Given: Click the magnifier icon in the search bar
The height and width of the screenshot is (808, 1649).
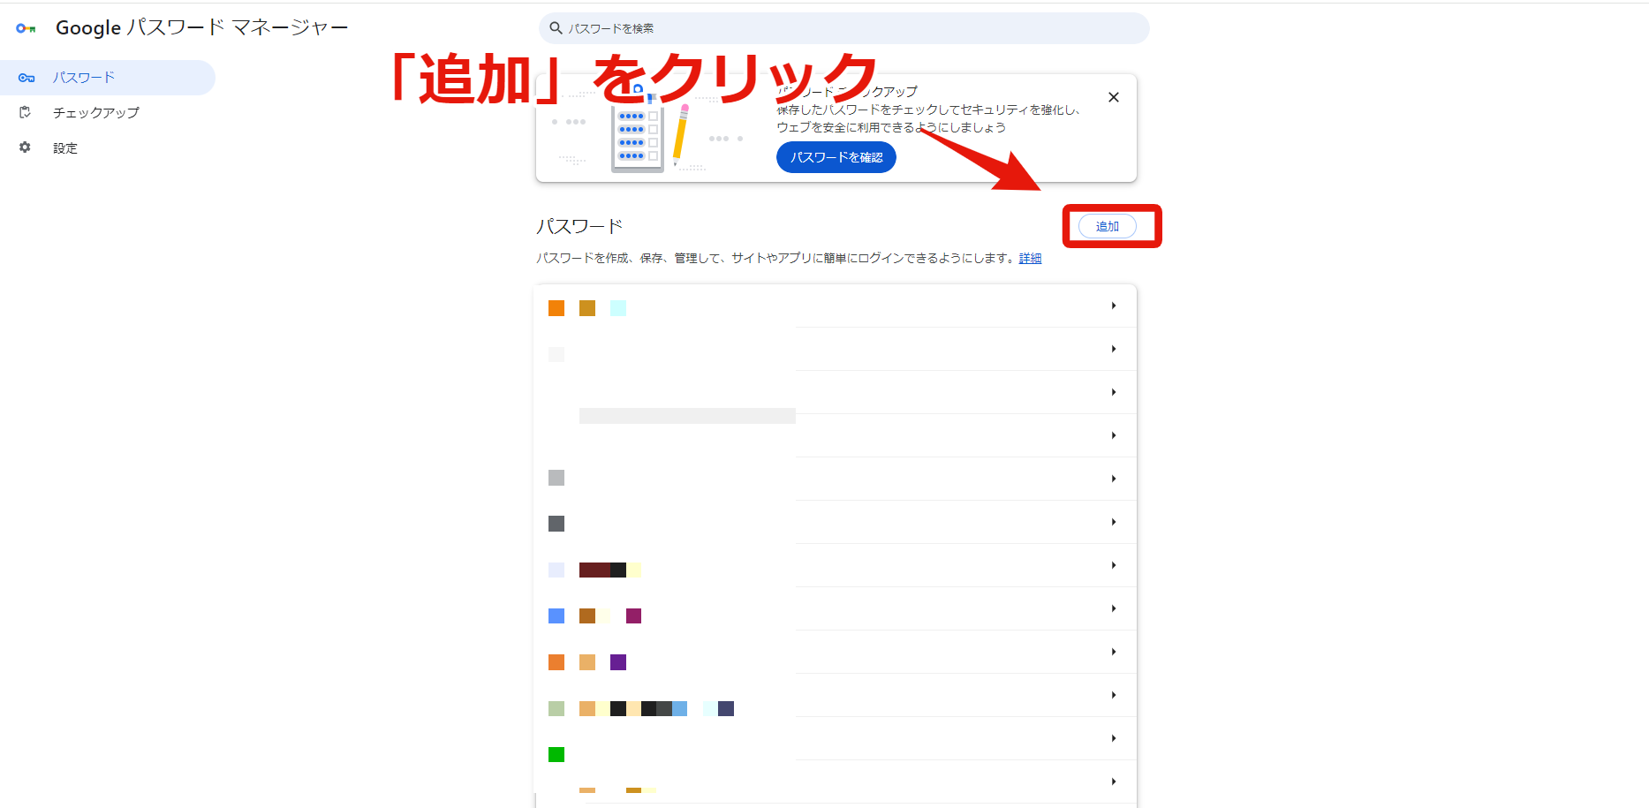Looking at the screenshot, I should tap(556, 28).
